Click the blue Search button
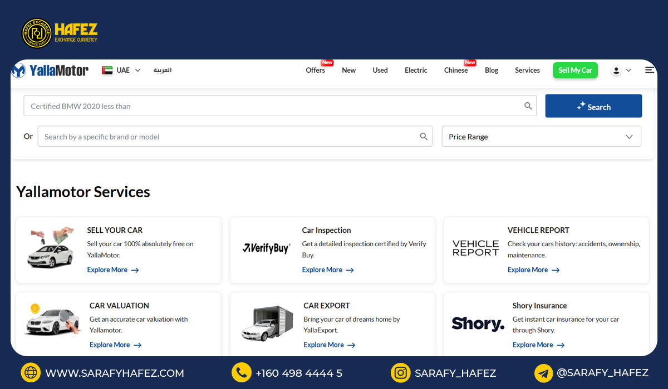Image resolution: width=668 pixels, height=389 pixels. tap(593, 106)
